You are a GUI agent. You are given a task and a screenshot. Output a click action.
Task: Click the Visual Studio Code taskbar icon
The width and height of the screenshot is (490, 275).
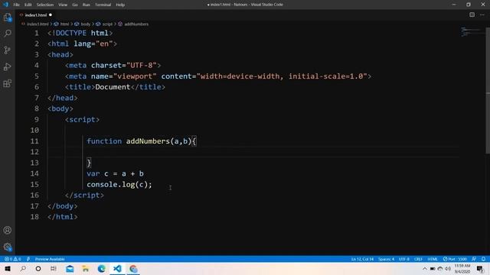pyautogui.click(x=117, y=269)
